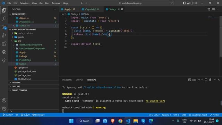
Task: Open File Explorer from taskbar
Action: pyautogui.click(x=136, y=121)
